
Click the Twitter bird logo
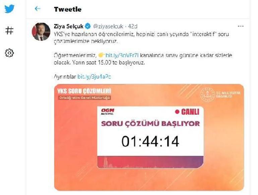click(9, 9)
